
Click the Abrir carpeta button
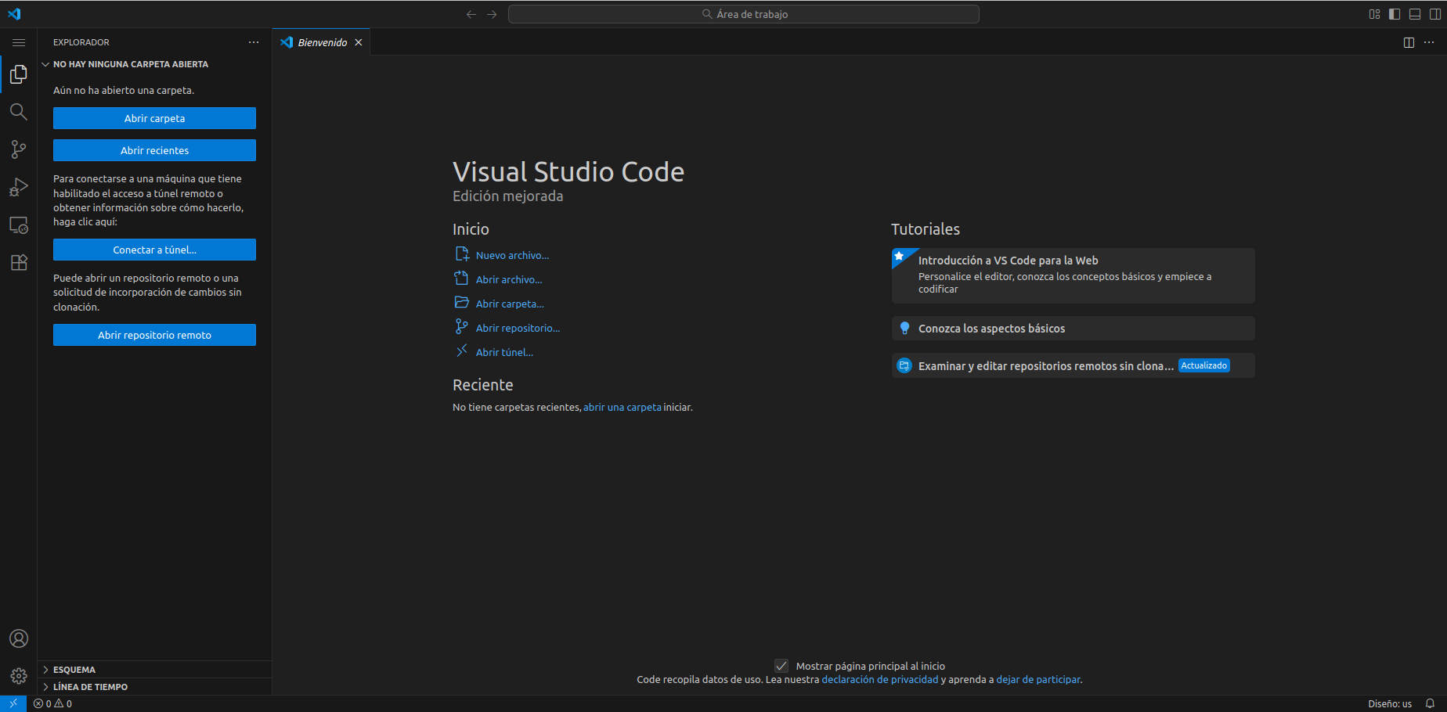154,118
